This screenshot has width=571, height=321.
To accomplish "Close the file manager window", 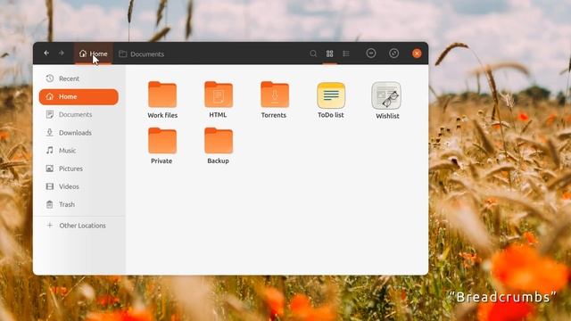I will 417,53.
